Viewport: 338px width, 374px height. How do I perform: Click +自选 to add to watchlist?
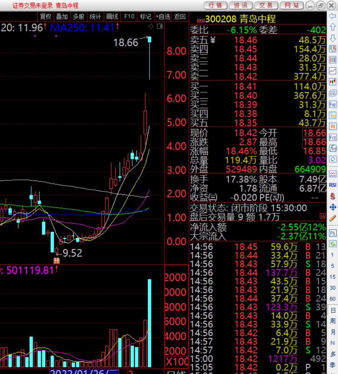[163, 16]
